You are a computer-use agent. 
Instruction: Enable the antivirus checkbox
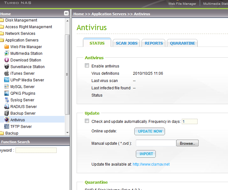(x=87, y=66)
